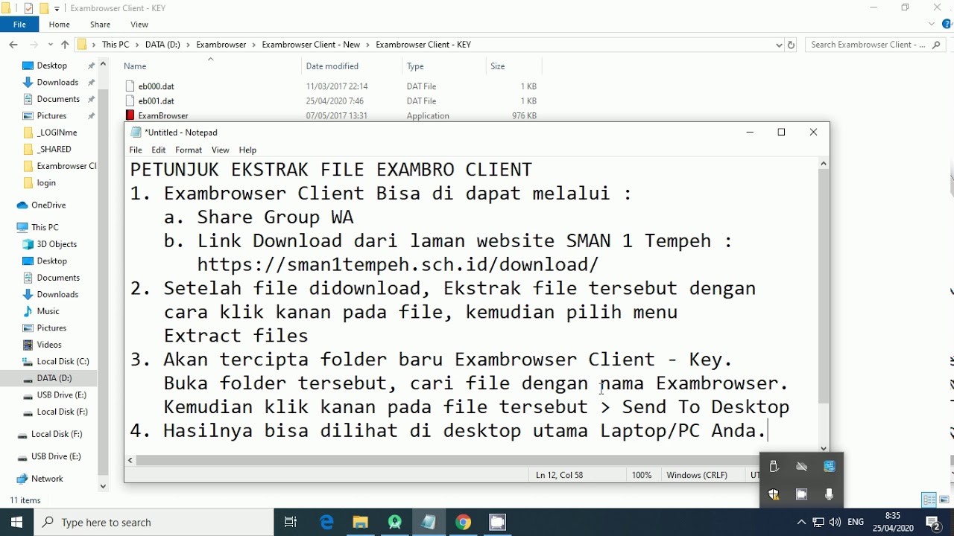Screen dimensions: 954x536
Task: Go back in File Explorer
Action: (x=13, y=45)
